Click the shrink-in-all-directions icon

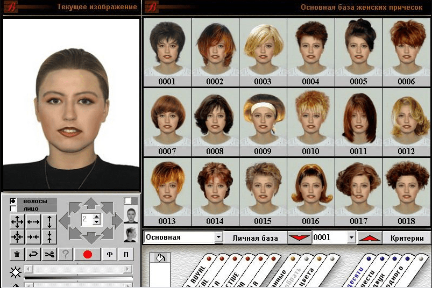(17, 237)
